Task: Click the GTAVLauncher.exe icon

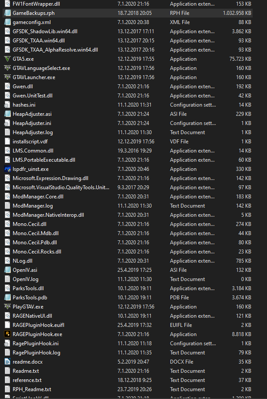Action: point(7,77)
